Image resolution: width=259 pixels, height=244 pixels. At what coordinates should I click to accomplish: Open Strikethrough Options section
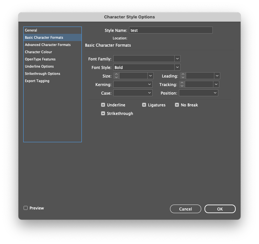[53, 74]
